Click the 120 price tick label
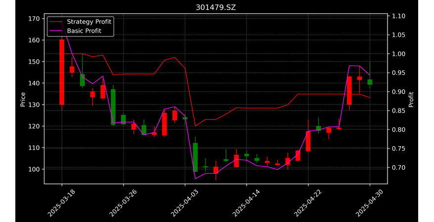The image size is (434, 222). click(x=34, y=126)
